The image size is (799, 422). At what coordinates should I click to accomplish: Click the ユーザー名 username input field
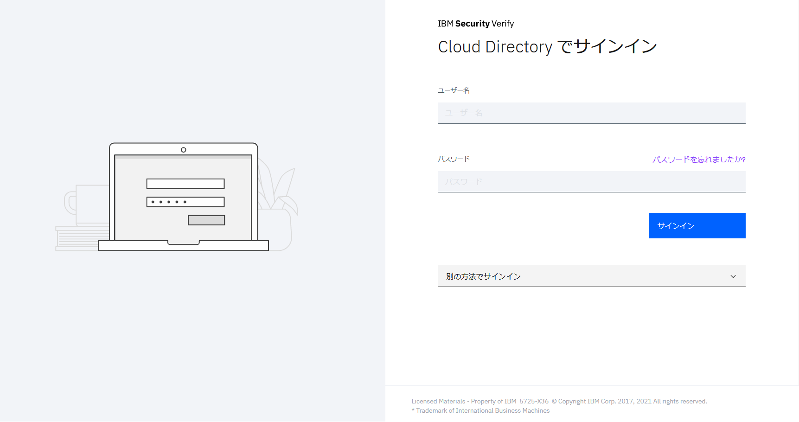(x=591, y=113)
